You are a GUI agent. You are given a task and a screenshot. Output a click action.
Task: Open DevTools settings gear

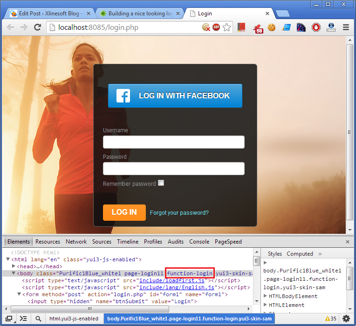346,319
